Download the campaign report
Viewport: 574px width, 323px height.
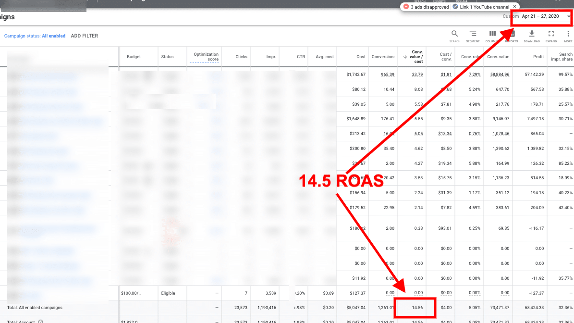(x=532, y=35)
